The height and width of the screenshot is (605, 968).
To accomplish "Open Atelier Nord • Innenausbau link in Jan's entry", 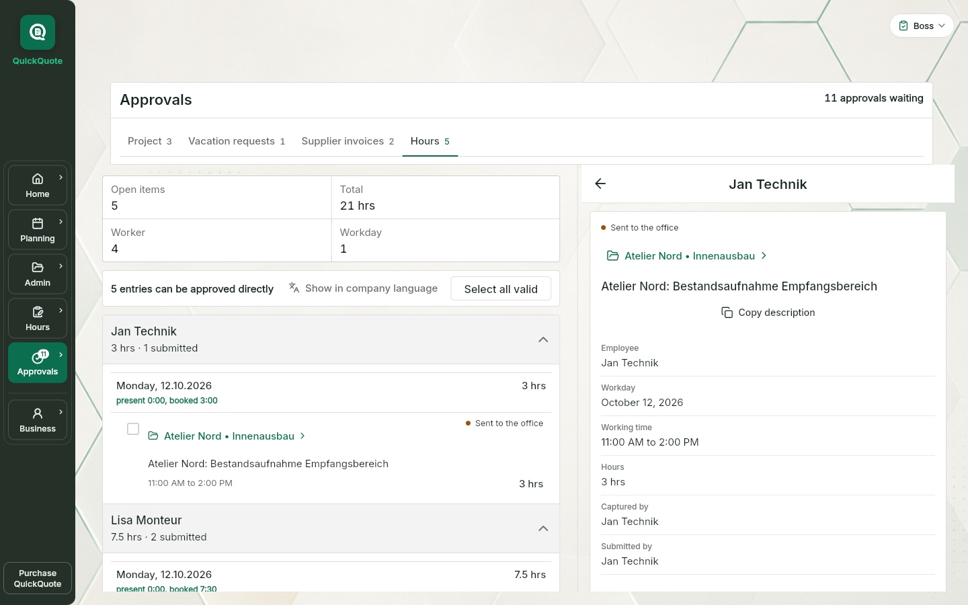I will [x=227, y=436].
